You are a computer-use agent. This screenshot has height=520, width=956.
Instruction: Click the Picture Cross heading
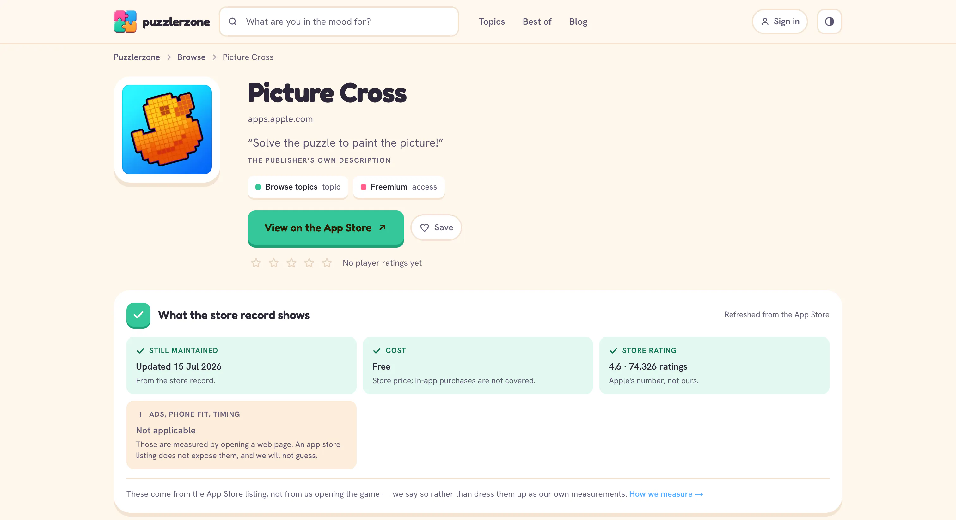click(327, 93)
